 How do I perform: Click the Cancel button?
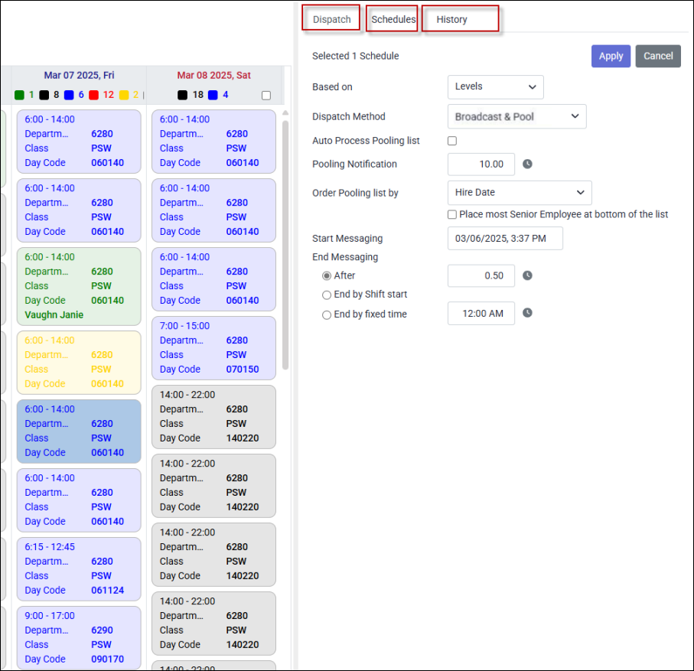tap(658, 56)
